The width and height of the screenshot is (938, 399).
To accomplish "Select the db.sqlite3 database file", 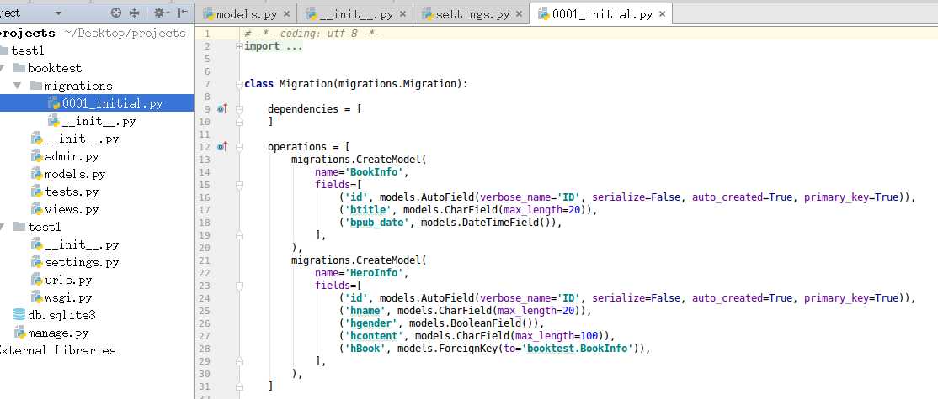I will coord(61,316).
